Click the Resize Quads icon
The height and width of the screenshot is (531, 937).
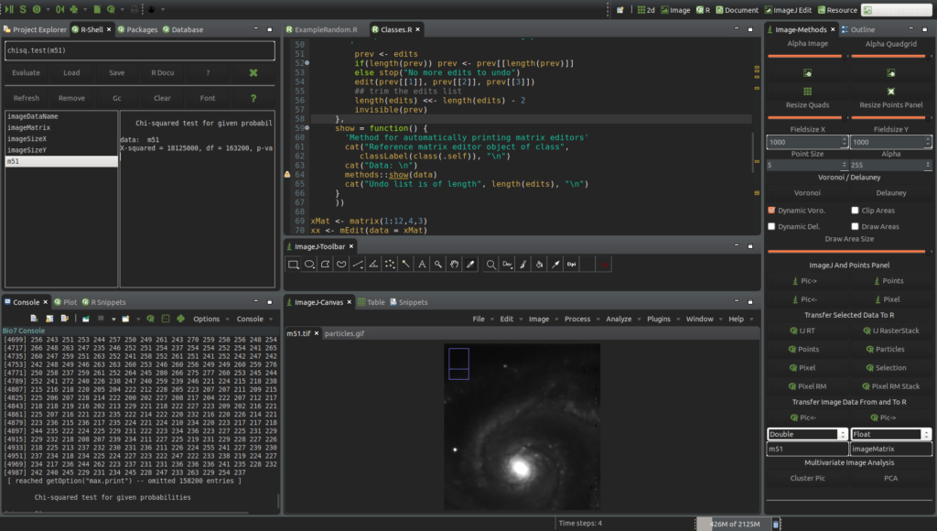(809, 91)
